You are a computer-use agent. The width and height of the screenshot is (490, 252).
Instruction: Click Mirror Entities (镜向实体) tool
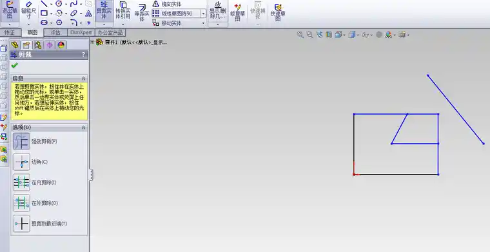167,4
